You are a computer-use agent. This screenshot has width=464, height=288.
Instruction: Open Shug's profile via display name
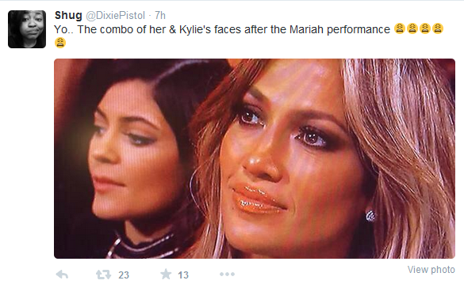68,15
